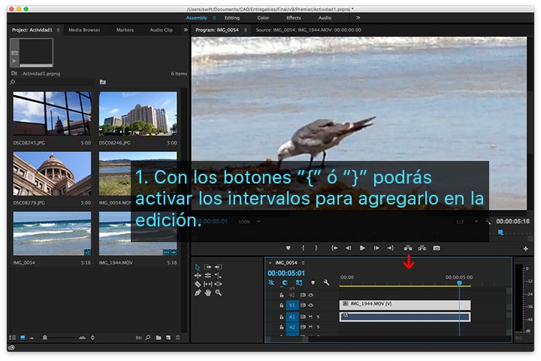Screen dimensions: 541x361
Task: Switch to the Editing workspace
Action: (232, 17)
